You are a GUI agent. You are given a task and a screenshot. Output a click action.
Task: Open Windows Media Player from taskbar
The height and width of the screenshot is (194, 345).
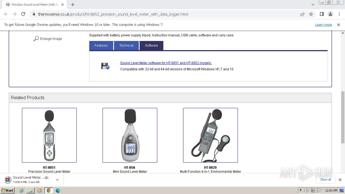[40, 190]
